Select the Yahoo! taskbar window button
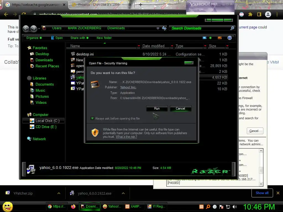The width and height of the screenshot is (283, 212). pyautogui.click(x=112, y=206)
